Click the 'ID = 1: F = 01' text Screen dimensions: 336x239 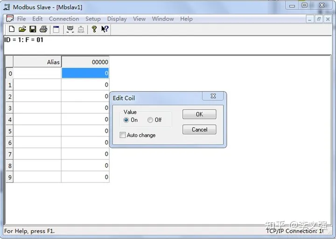24,40
